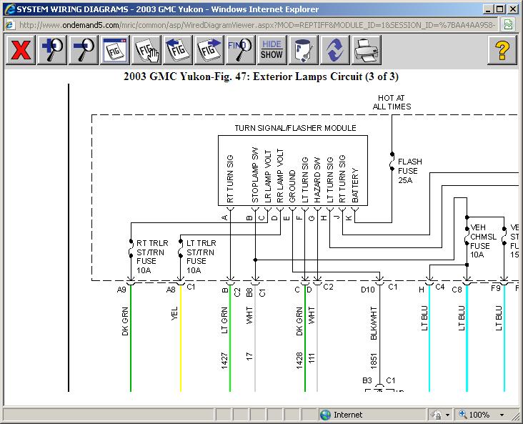Click the blue refresh arrows icon

[x=335, y=50]
